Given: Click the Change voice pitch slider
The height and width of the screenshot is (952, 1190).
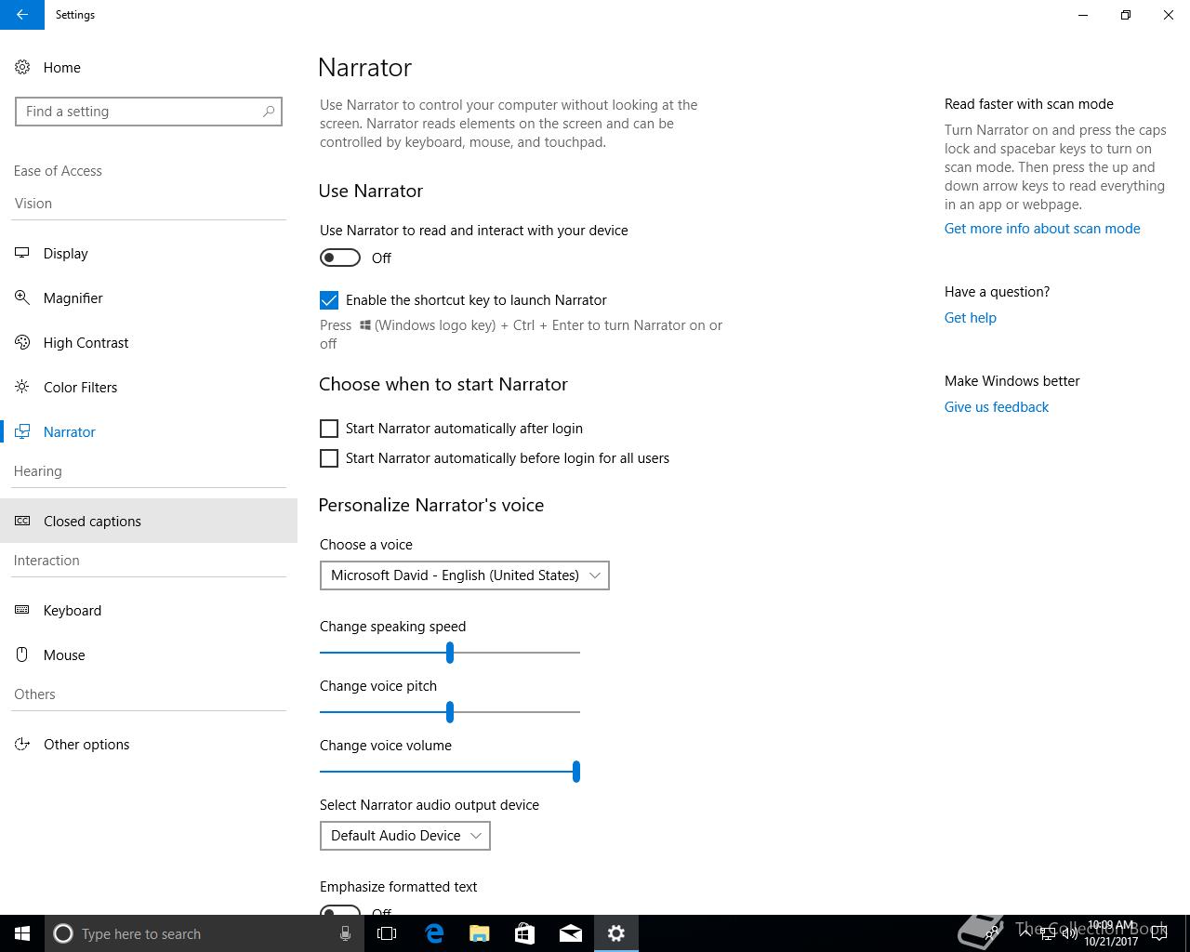Looking at the screenshot, I should click(450, 712).
